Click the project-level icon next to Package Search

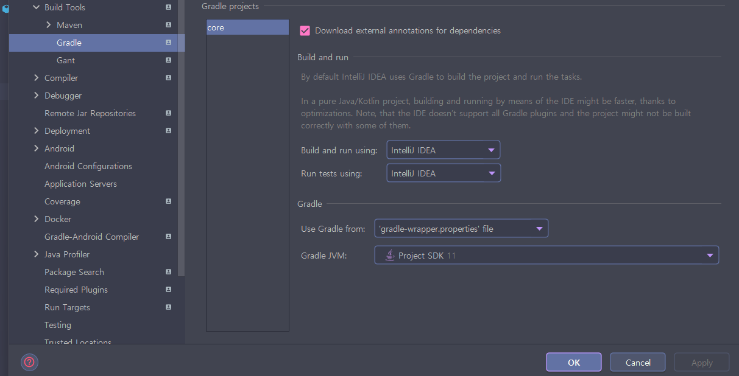tap(169, 272)
